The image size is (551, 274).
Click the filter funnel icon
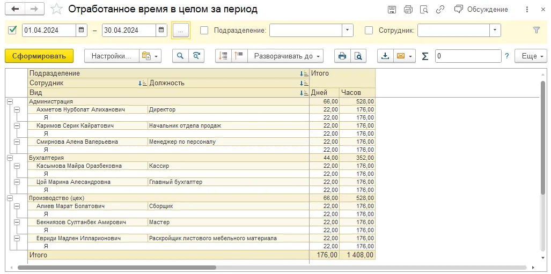click(536, 30)
